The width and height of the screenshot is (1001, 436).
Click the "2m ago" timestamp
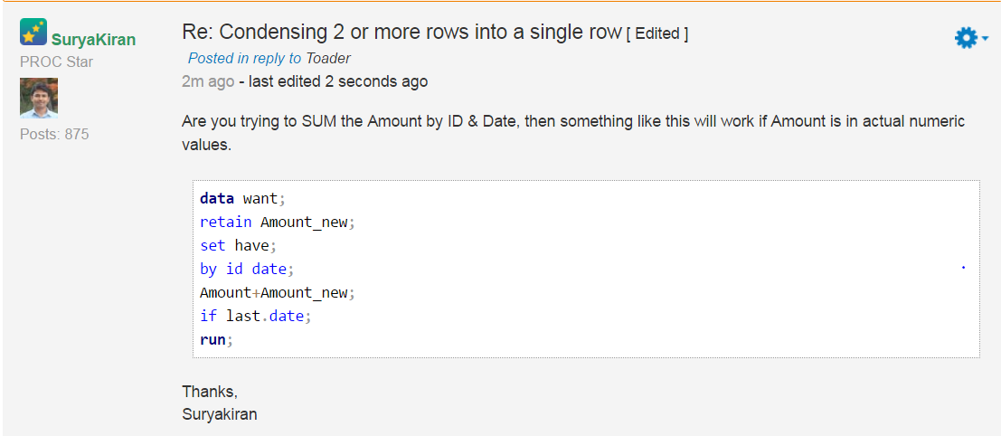(x=207, y=81)
